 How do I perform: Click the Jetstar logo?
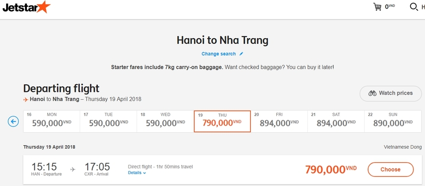(x=26, y=7)
